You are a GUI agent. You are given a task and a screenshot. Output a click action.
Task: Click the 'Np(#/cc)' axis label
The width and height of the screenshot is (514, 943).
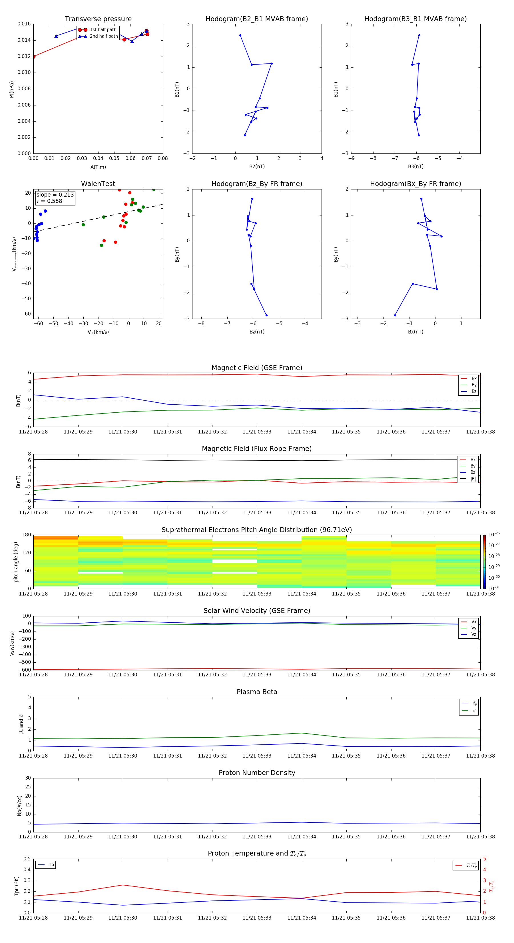[x=19, y=805]
